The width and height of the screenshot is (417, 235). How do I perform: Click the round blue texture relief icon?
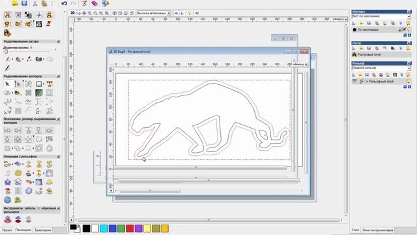(x=7, y=200)
